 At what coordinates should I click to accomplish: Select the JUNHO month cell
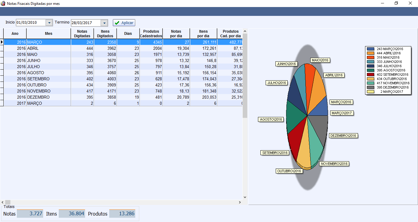click(49, 60)
